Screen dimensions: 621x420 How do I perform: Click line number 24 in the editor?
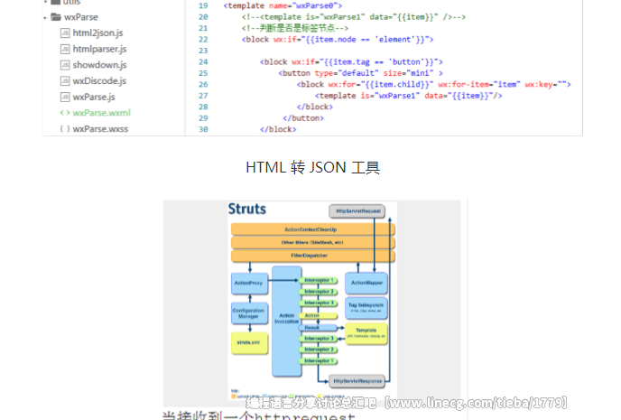tap(203, 62)
